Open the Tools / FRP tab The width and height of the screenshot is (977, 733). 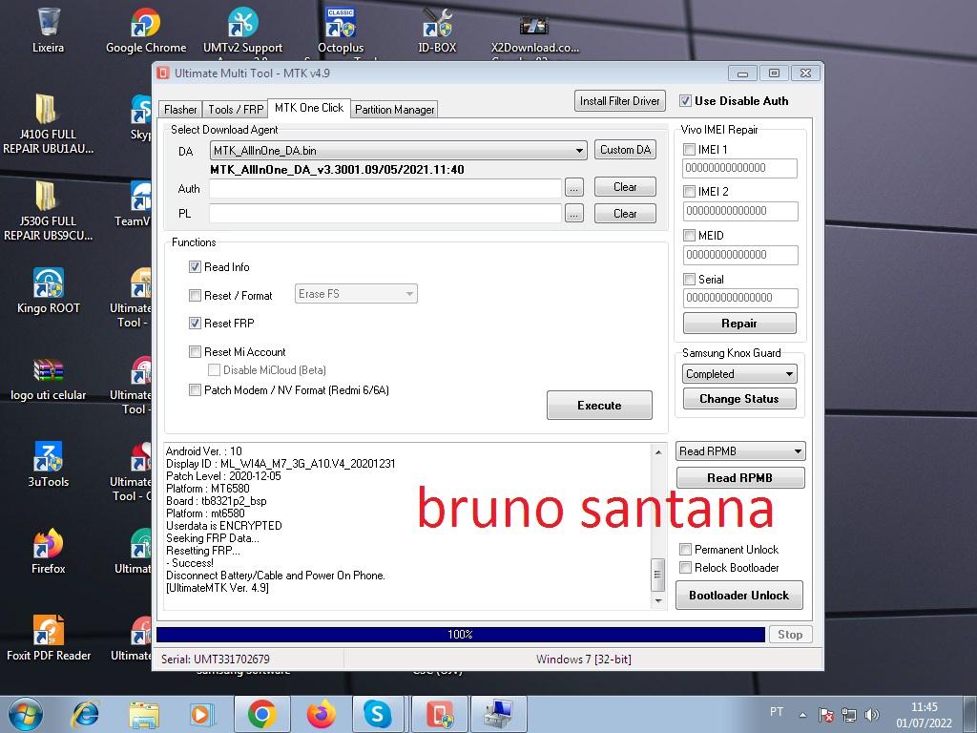236,110
